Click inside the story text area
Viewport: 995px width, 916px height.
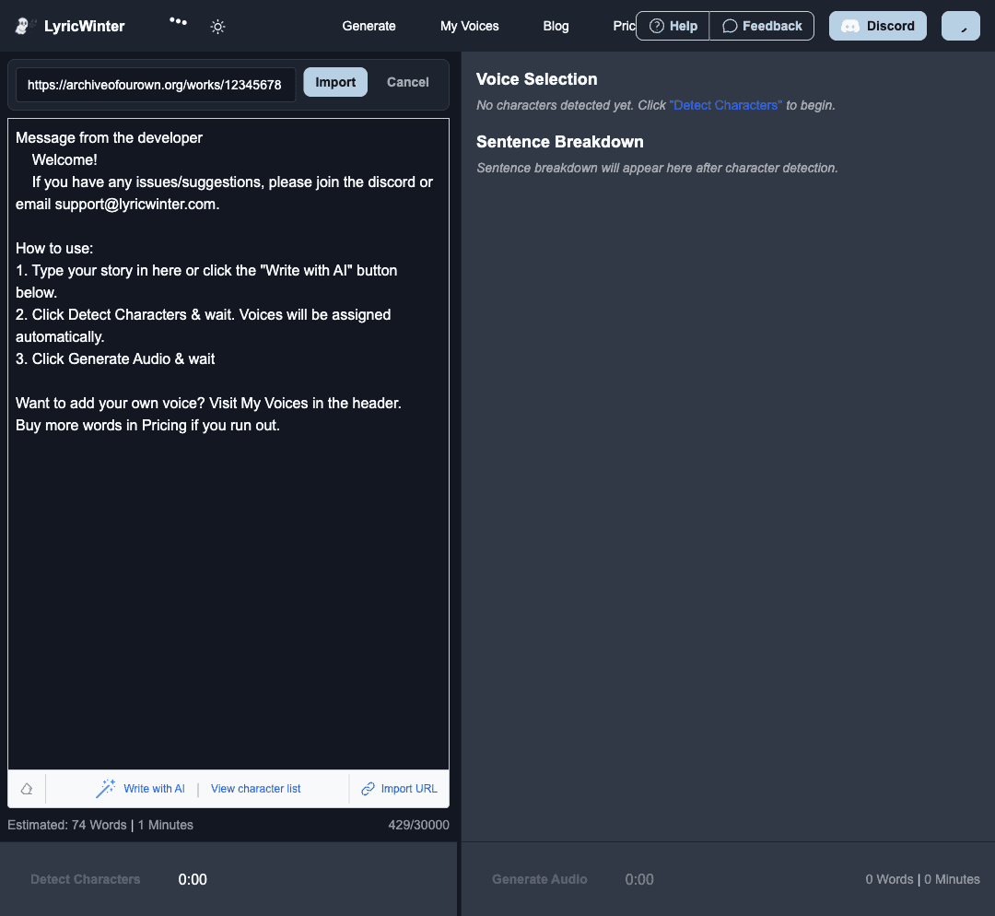228,444
